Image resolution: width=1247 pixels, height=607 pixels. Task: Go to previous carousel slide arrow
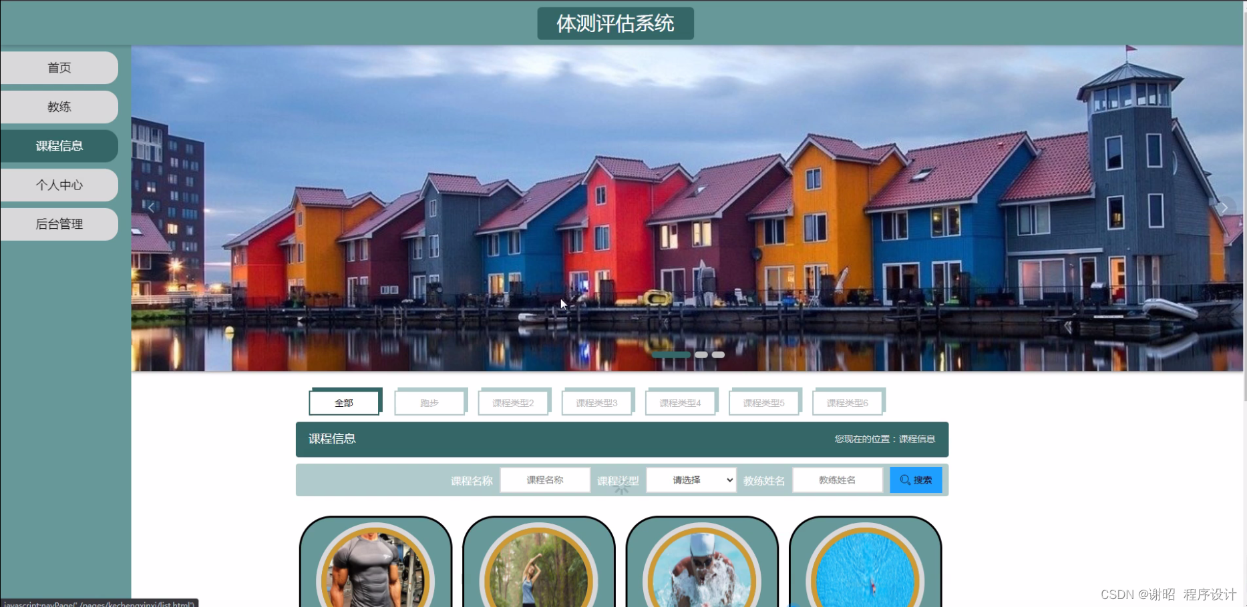tap(151, 207)
